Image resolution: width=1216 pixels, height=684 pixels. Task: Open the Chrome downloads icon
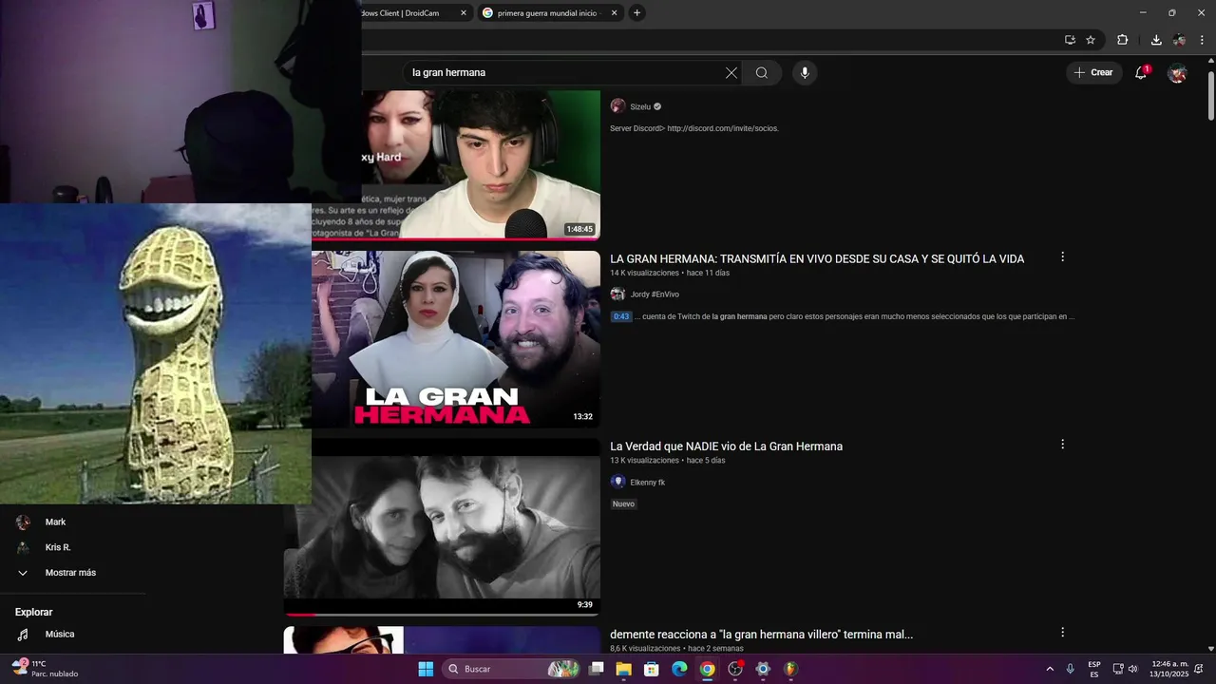1156,40
